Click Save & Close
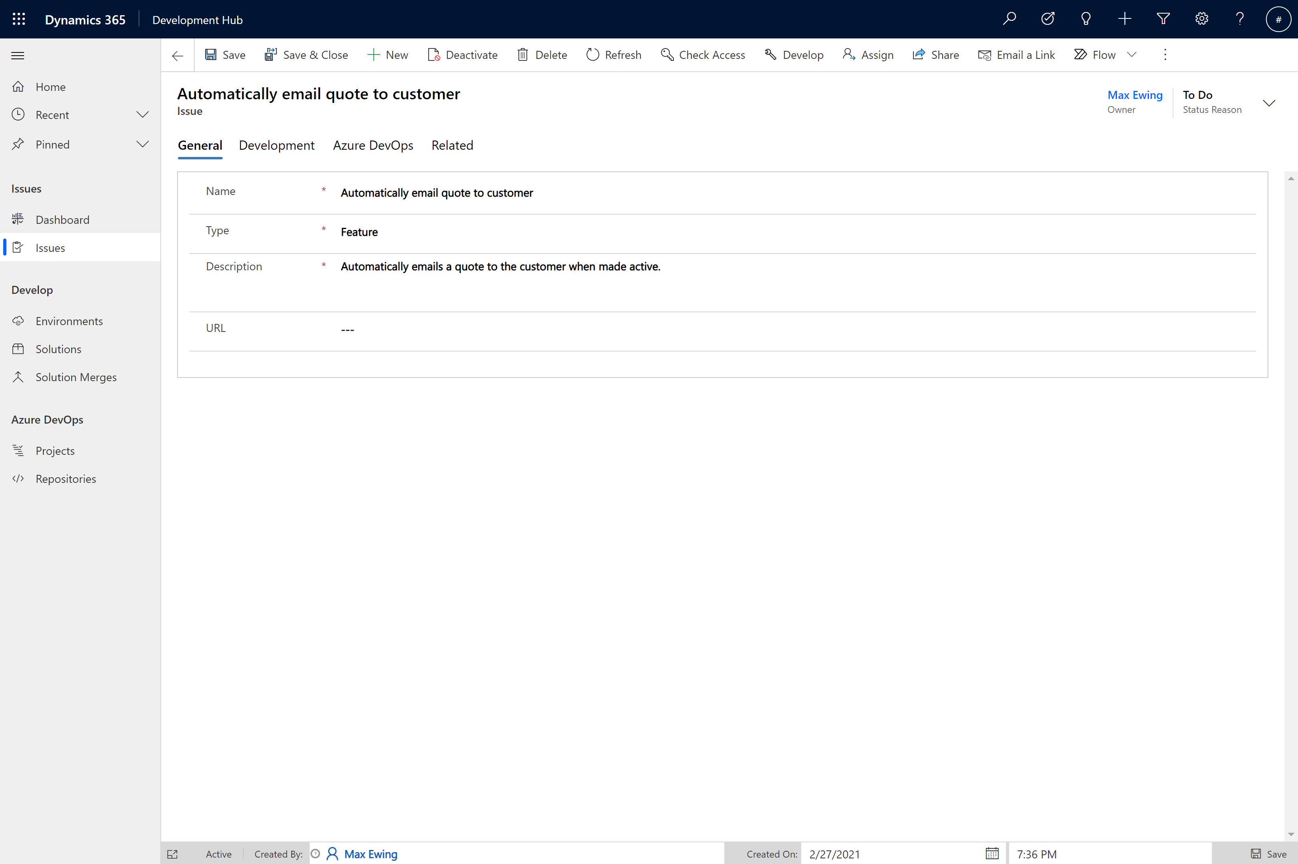 [x=306, y=55]
